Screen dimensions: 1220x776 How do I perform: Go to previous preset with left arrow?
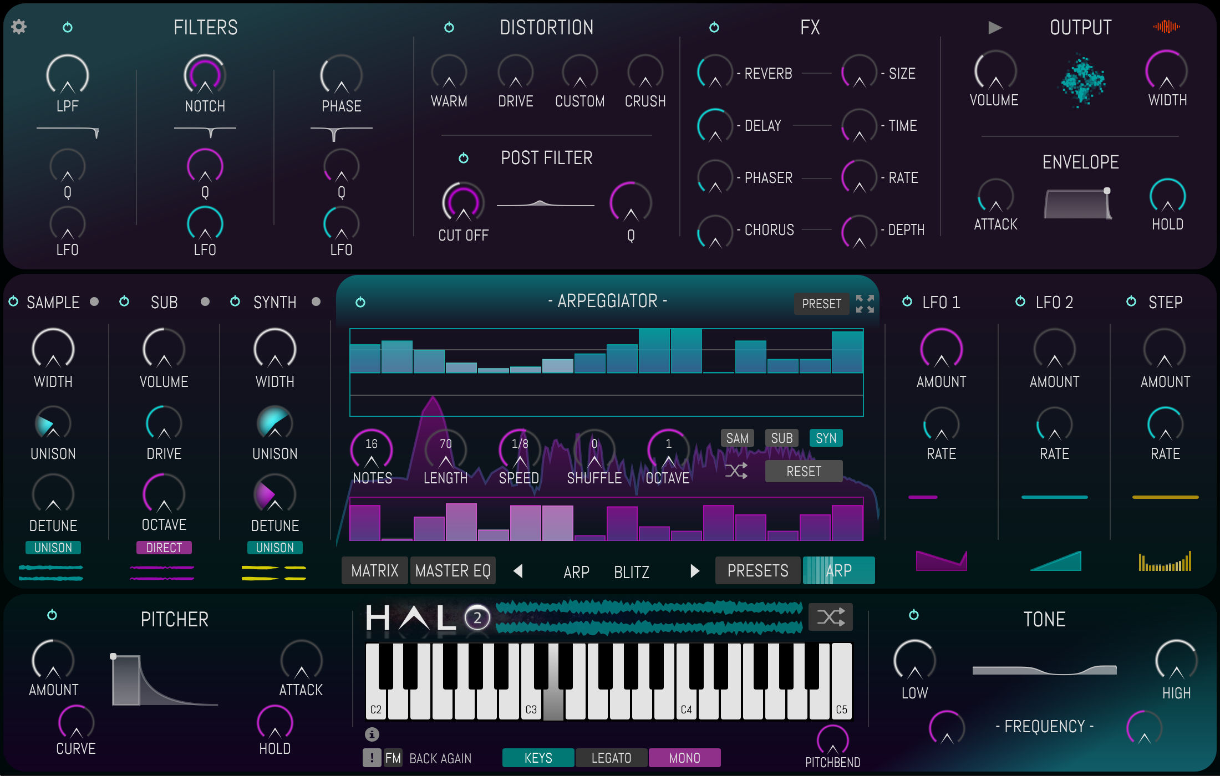(x=518, y=571)
